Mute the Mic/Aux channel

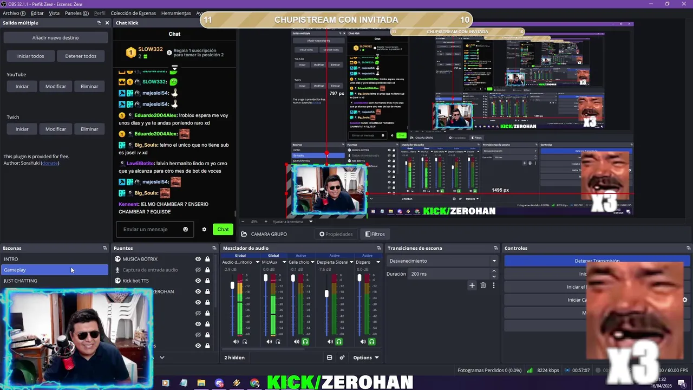coord(269,342)
